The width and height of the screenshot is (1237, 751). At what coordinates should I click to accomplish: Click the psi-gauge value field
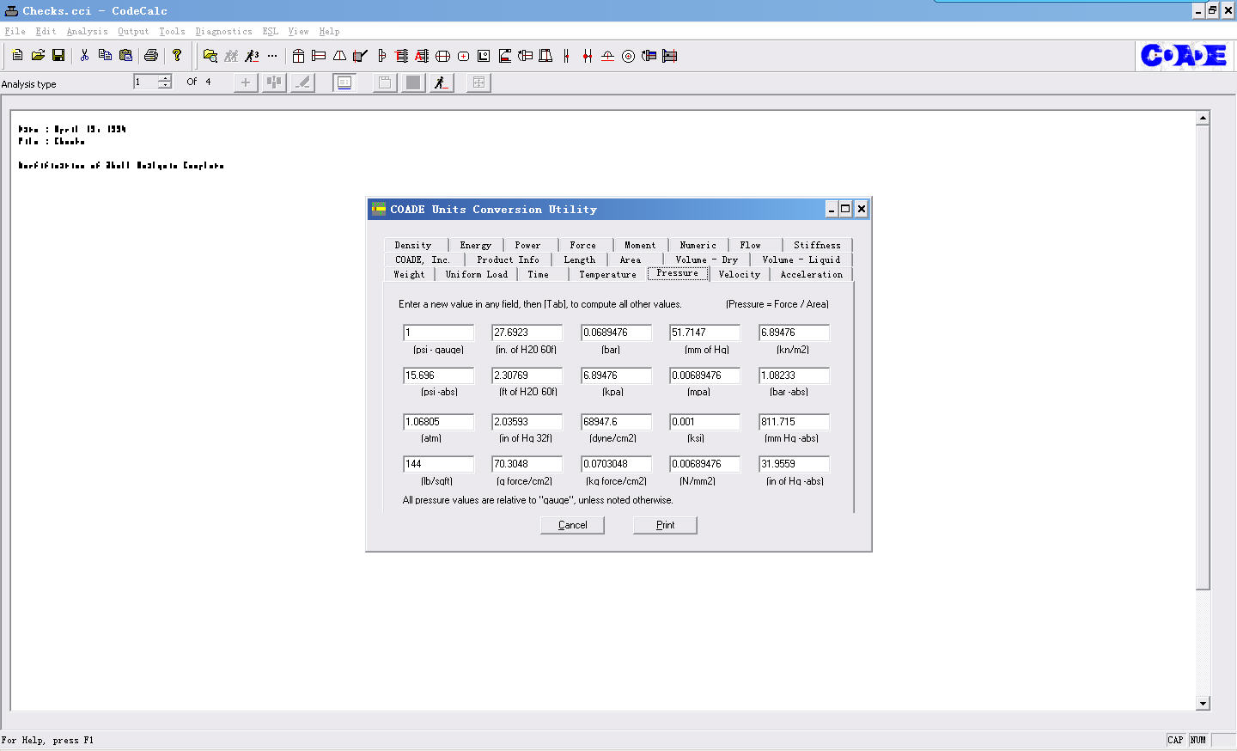point(438,333)
